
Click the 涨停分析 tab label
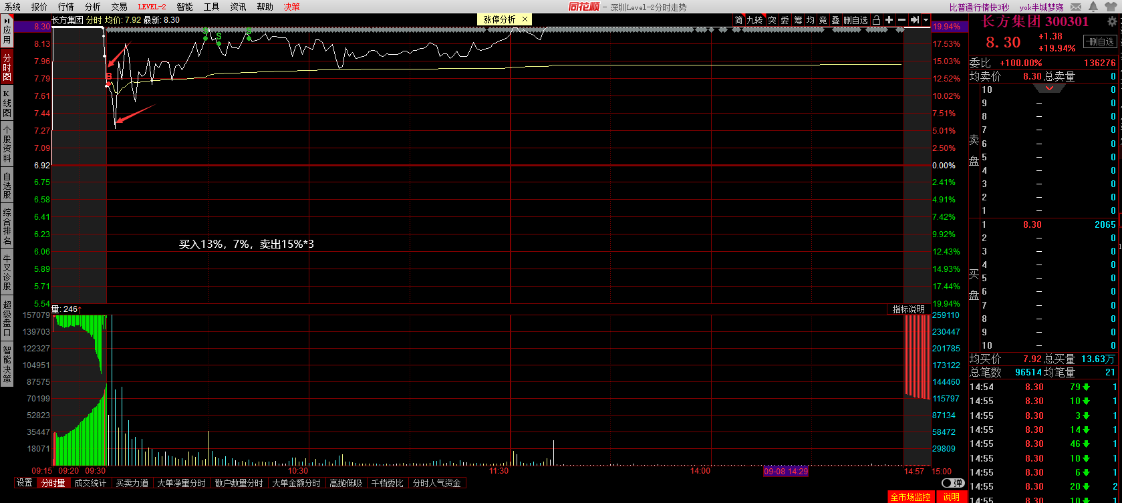point(500,19)
